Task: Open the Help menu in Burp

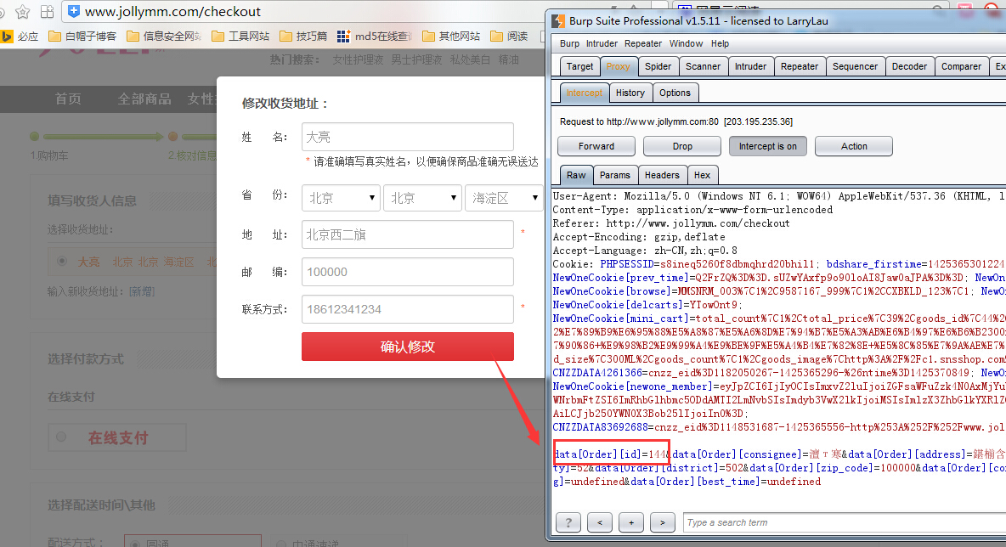Action: (720, 43)
